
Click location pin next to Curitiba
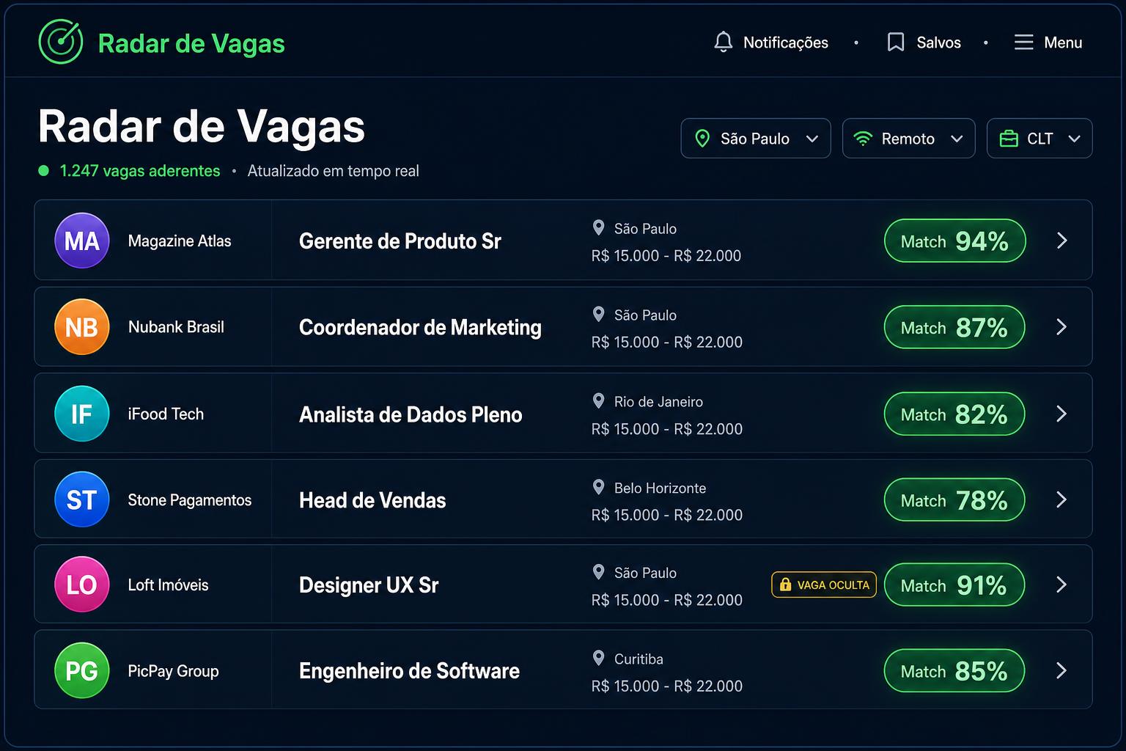click(598, 659)
